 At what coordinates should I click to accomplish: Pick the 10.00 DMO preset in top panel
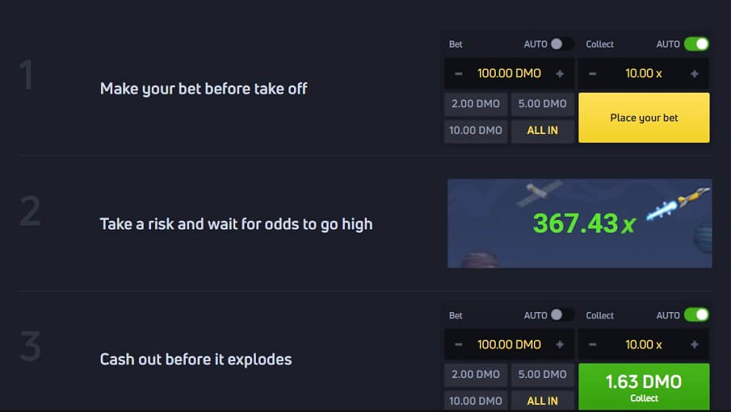(x=475, y=131)
